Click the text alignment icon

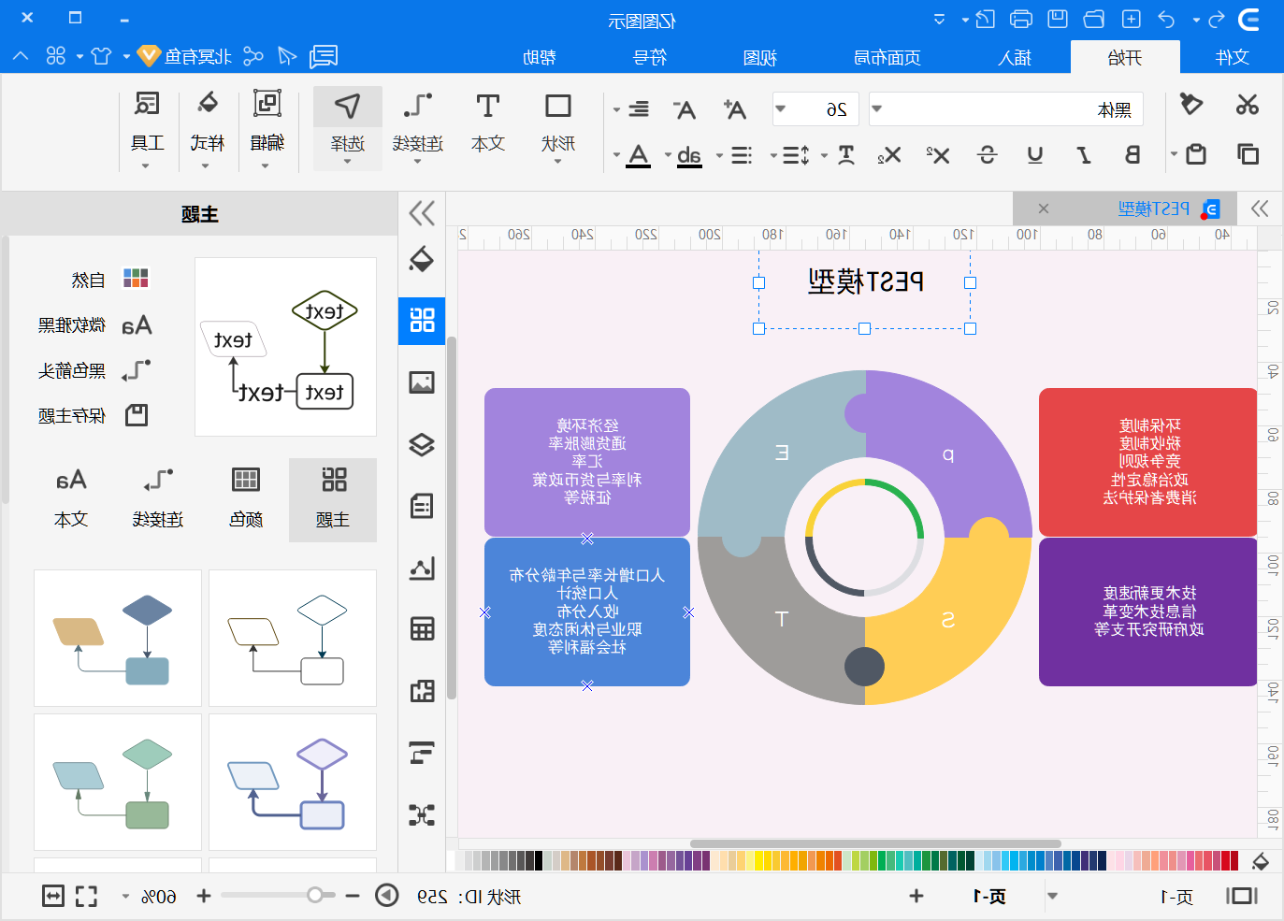(x=639, y=109)
